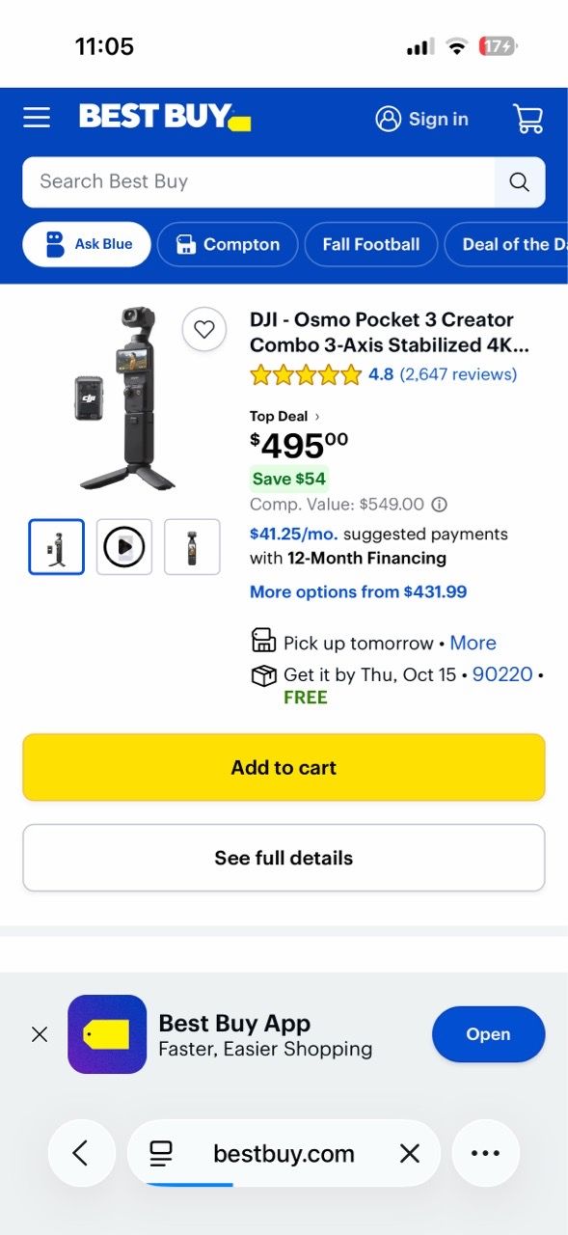Image resolution: width=568 pixels, height=1235 pixels.
Task: Select the third product thumbnail
Action: 192,547
